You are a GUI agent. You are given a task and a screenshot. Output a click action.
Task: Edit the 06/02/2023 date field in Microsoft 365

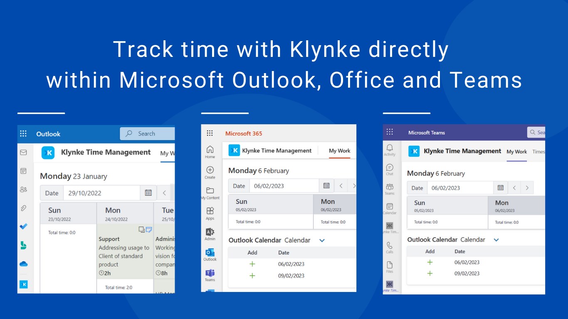(284, 186)
